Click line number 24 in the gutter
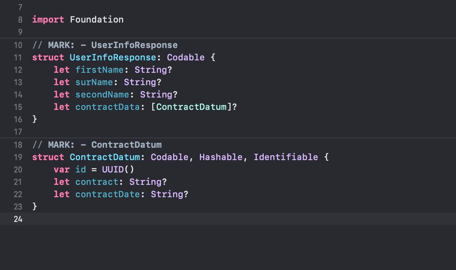 (x=18, y=219)
